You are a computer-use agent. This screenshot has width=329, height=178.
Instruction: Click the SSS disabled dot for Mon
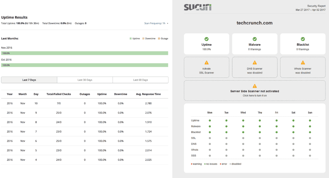[209, 156]
